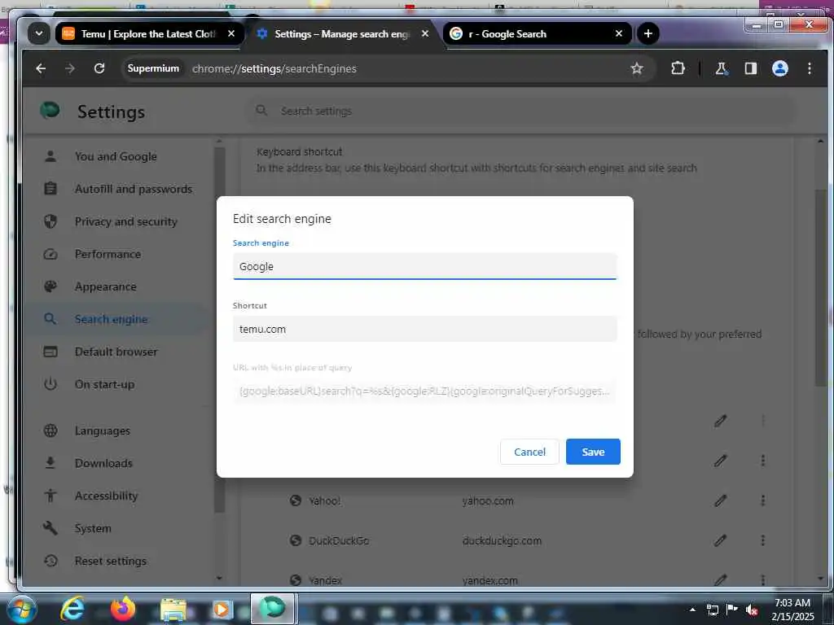Open the profile avatar menu
The height and width of the screenshot is (625, 834).
[x=779, y=68]
